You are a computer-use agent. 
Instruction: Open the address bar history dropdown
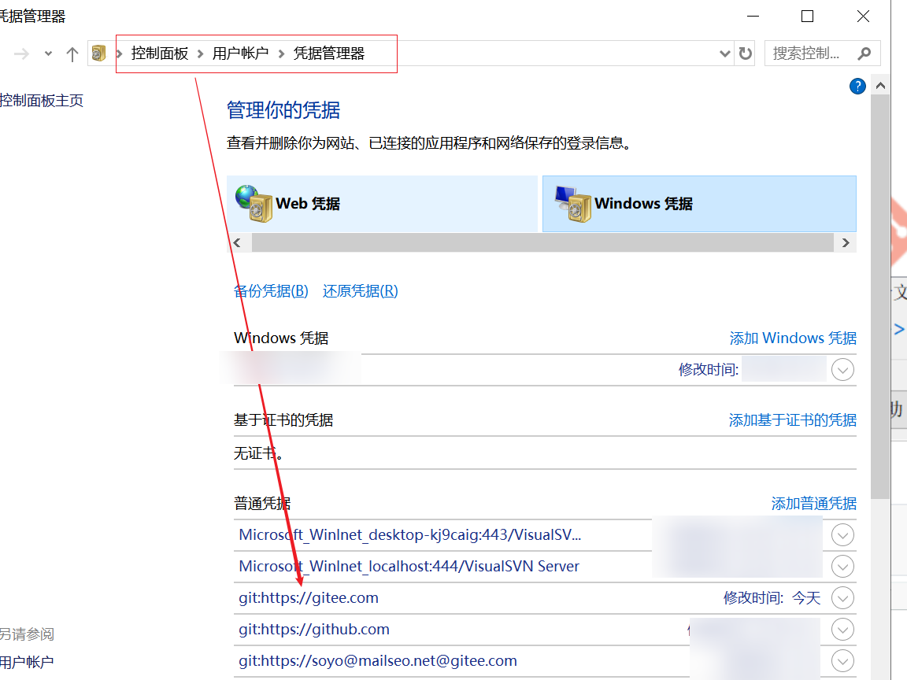tap(725, 54)
